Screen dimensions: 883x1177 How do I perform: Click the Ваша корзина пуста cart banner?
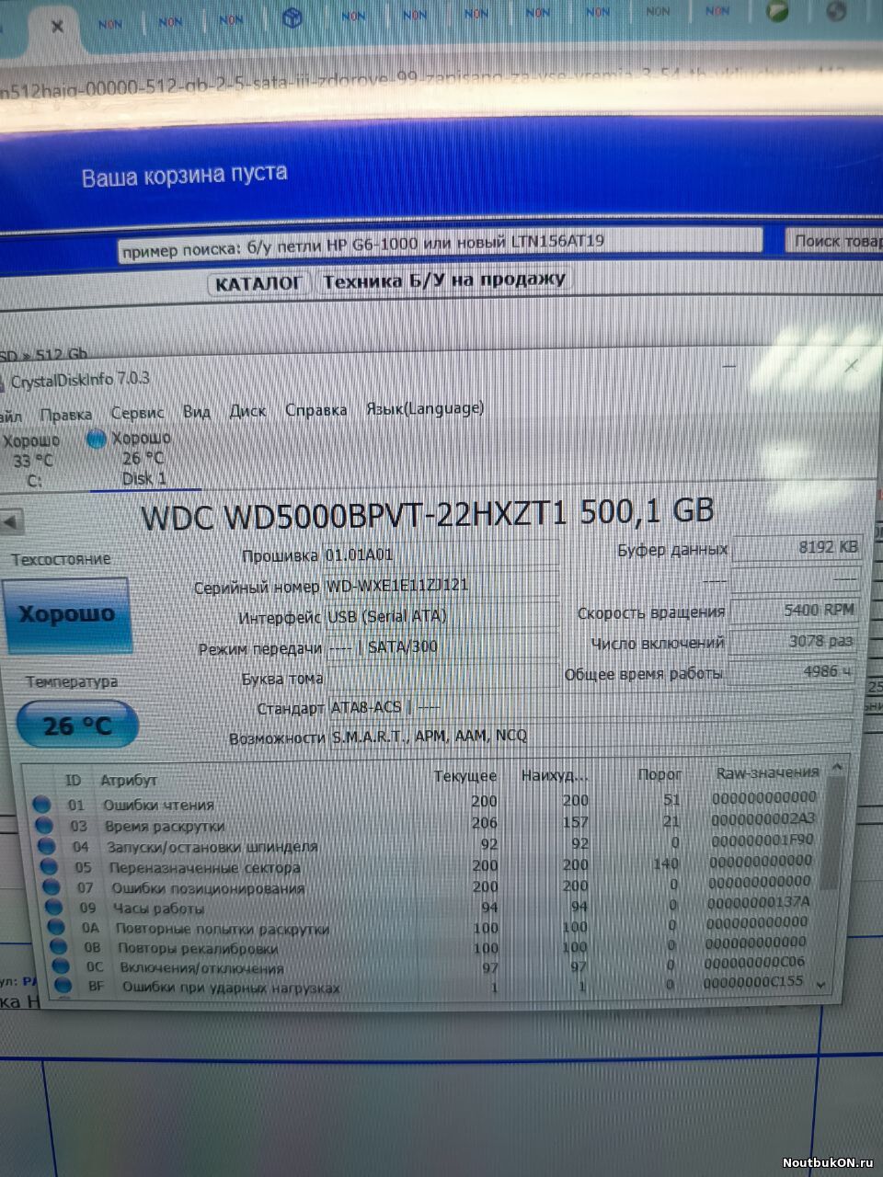[x=184, y=175]
